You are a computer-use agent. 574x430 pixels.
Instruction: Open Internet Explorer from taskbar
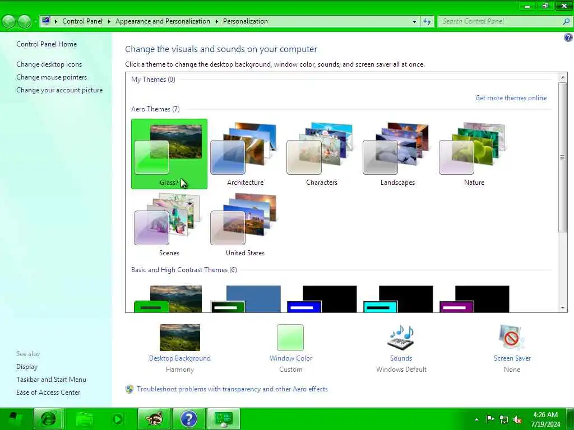click(x=48, y=419)
